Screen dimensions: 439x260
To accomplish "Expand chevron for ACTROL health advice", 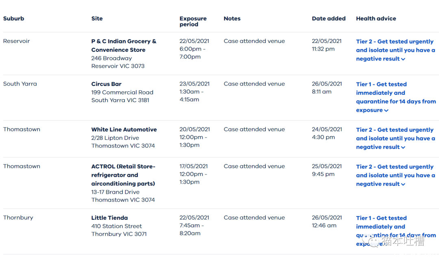I will [403, 184].
